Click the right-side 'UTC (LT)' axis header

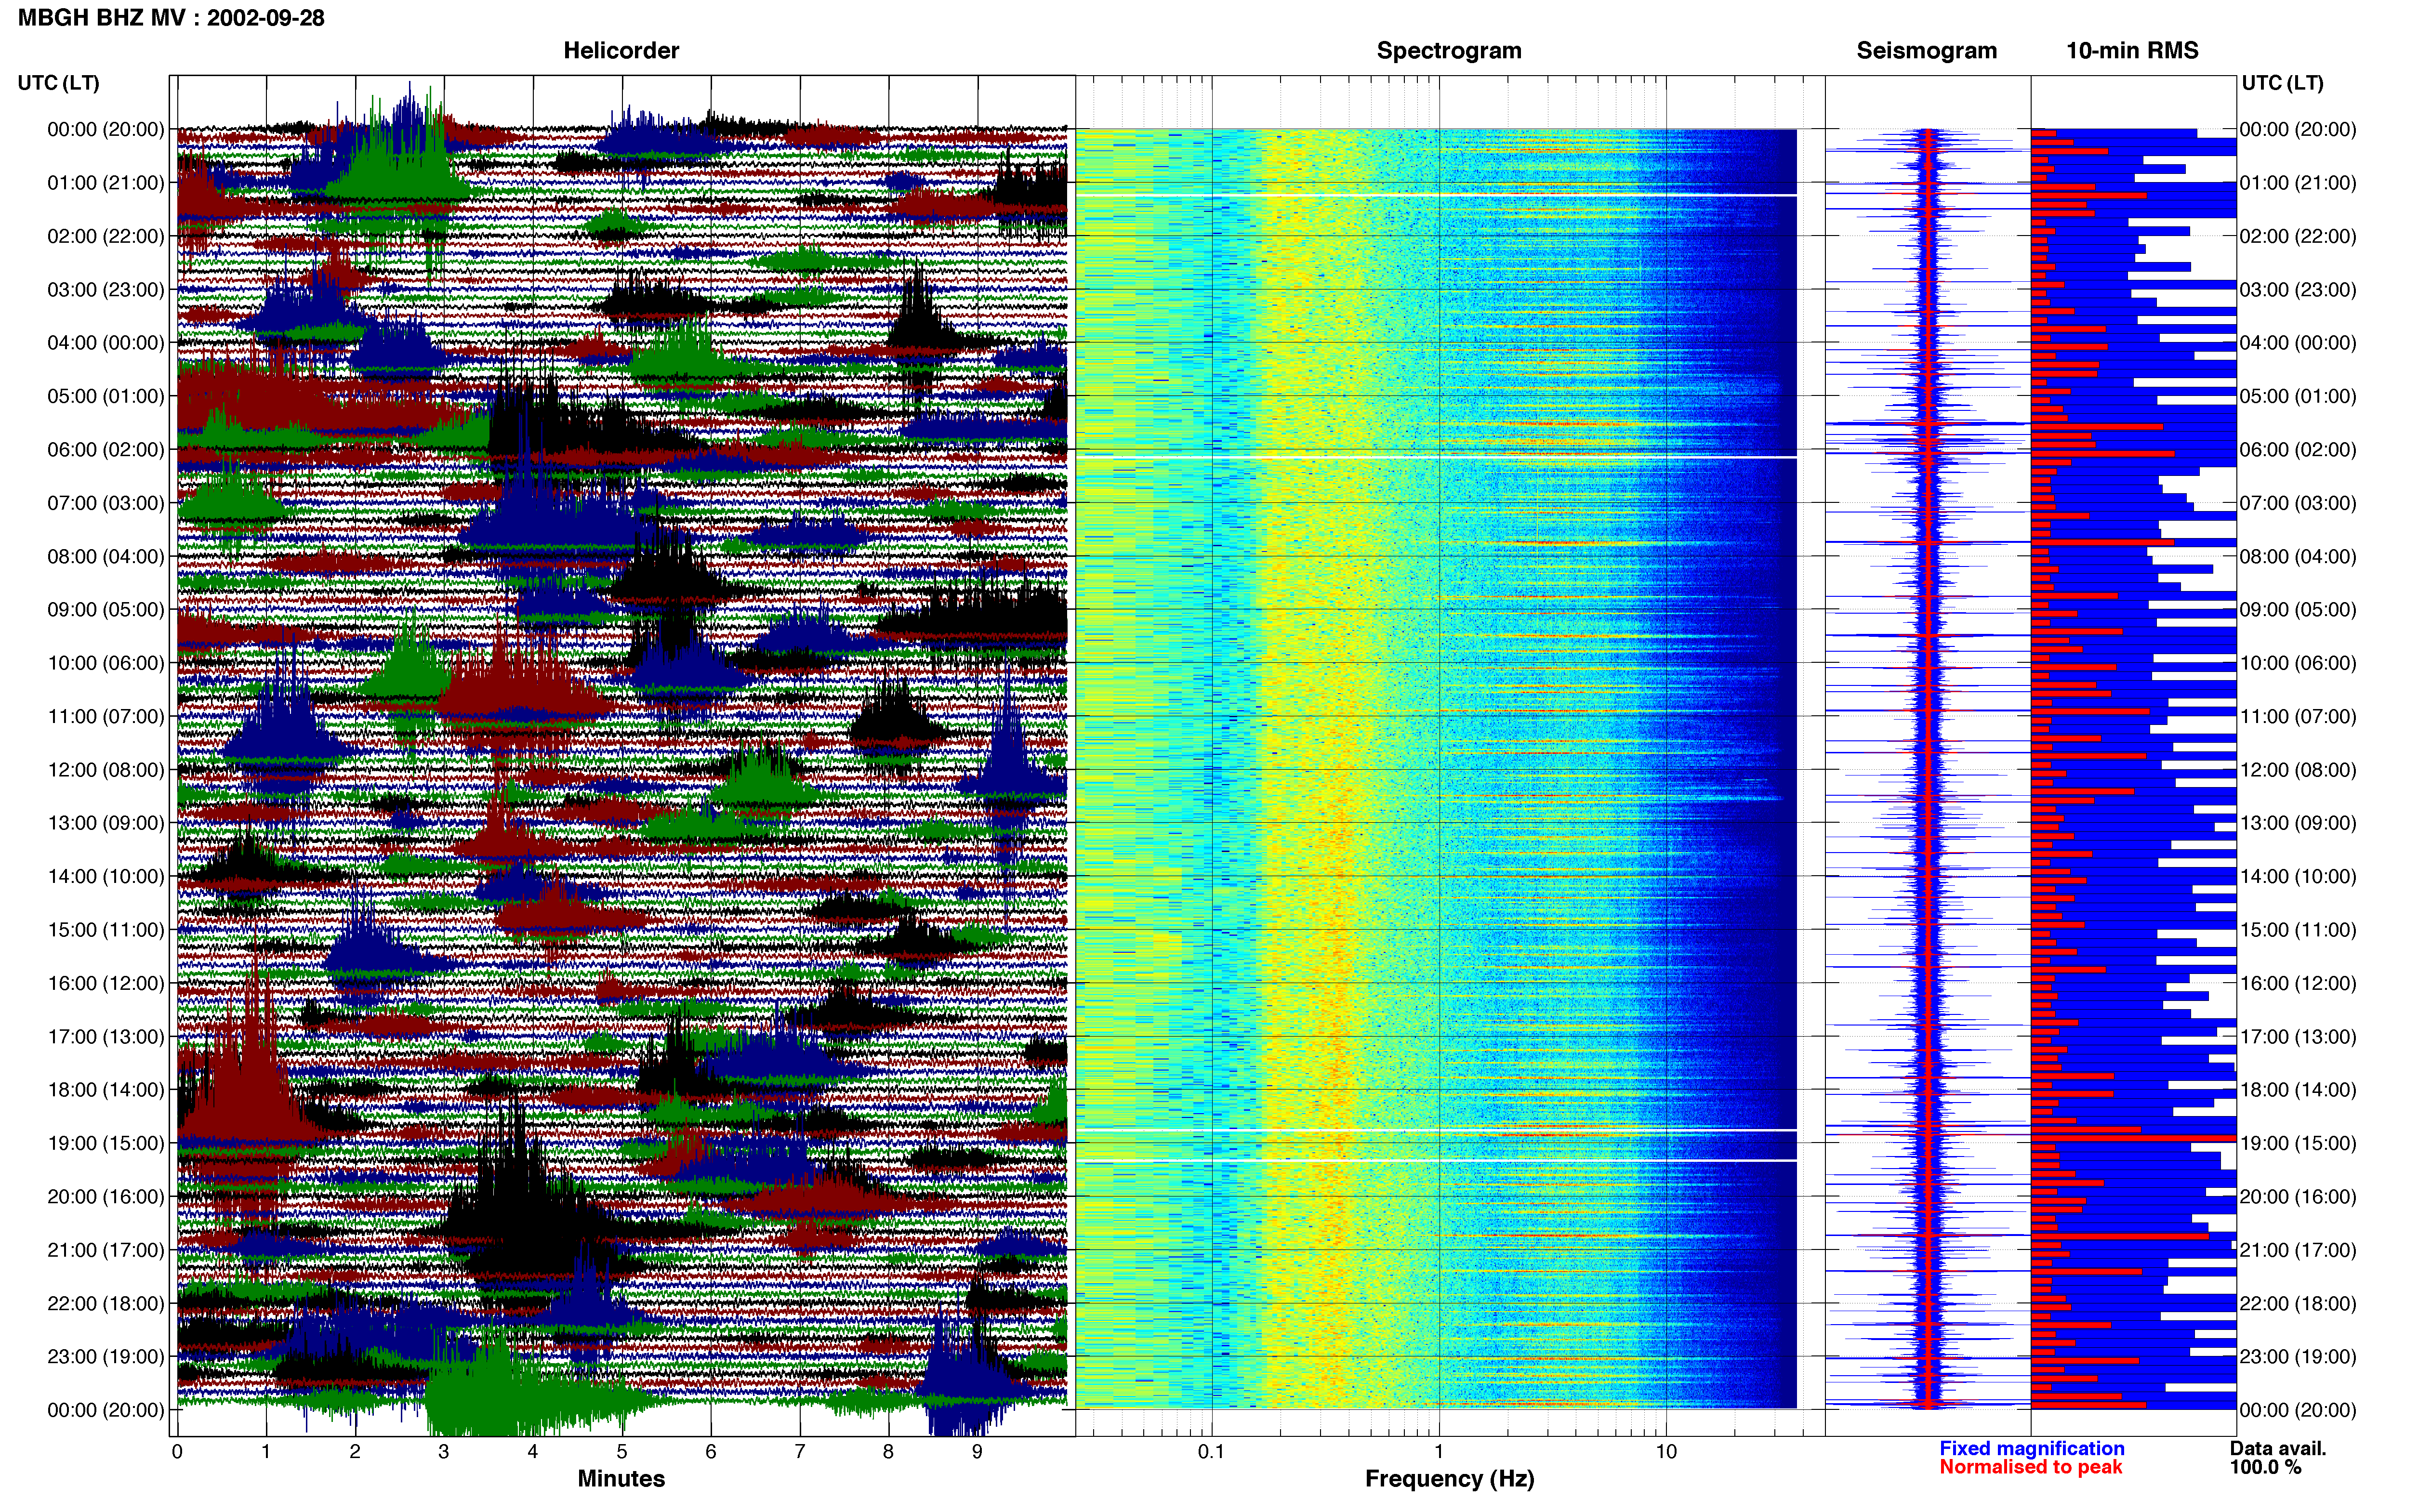coord(2282,83)
